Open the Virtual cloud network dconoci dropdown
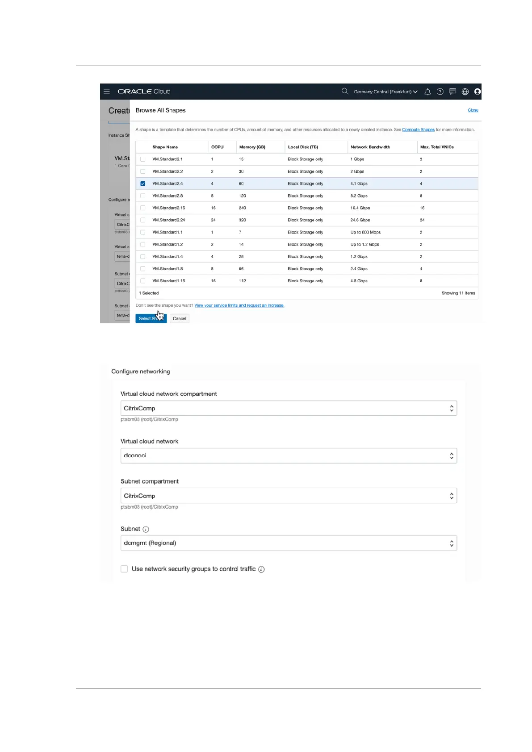Image resolution: width=532 pixels, height=752 pixels. [x=289, y=455]
